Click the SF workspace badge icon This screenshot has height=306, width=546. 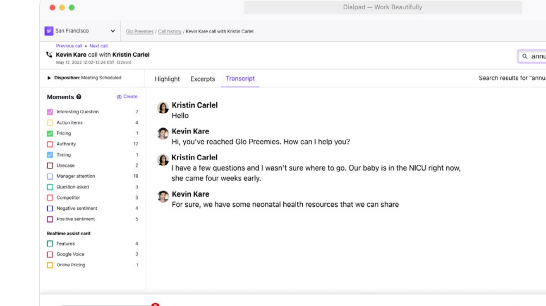click(49, 31)
